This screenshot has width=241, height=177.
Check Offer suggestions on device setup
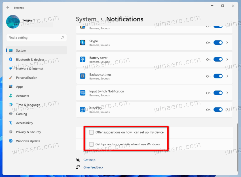(x=92, y=132)
